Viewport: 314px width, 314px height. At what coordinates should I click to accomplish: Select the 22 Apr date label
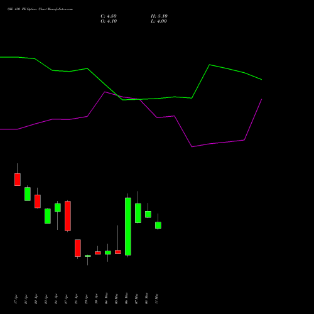36,299
